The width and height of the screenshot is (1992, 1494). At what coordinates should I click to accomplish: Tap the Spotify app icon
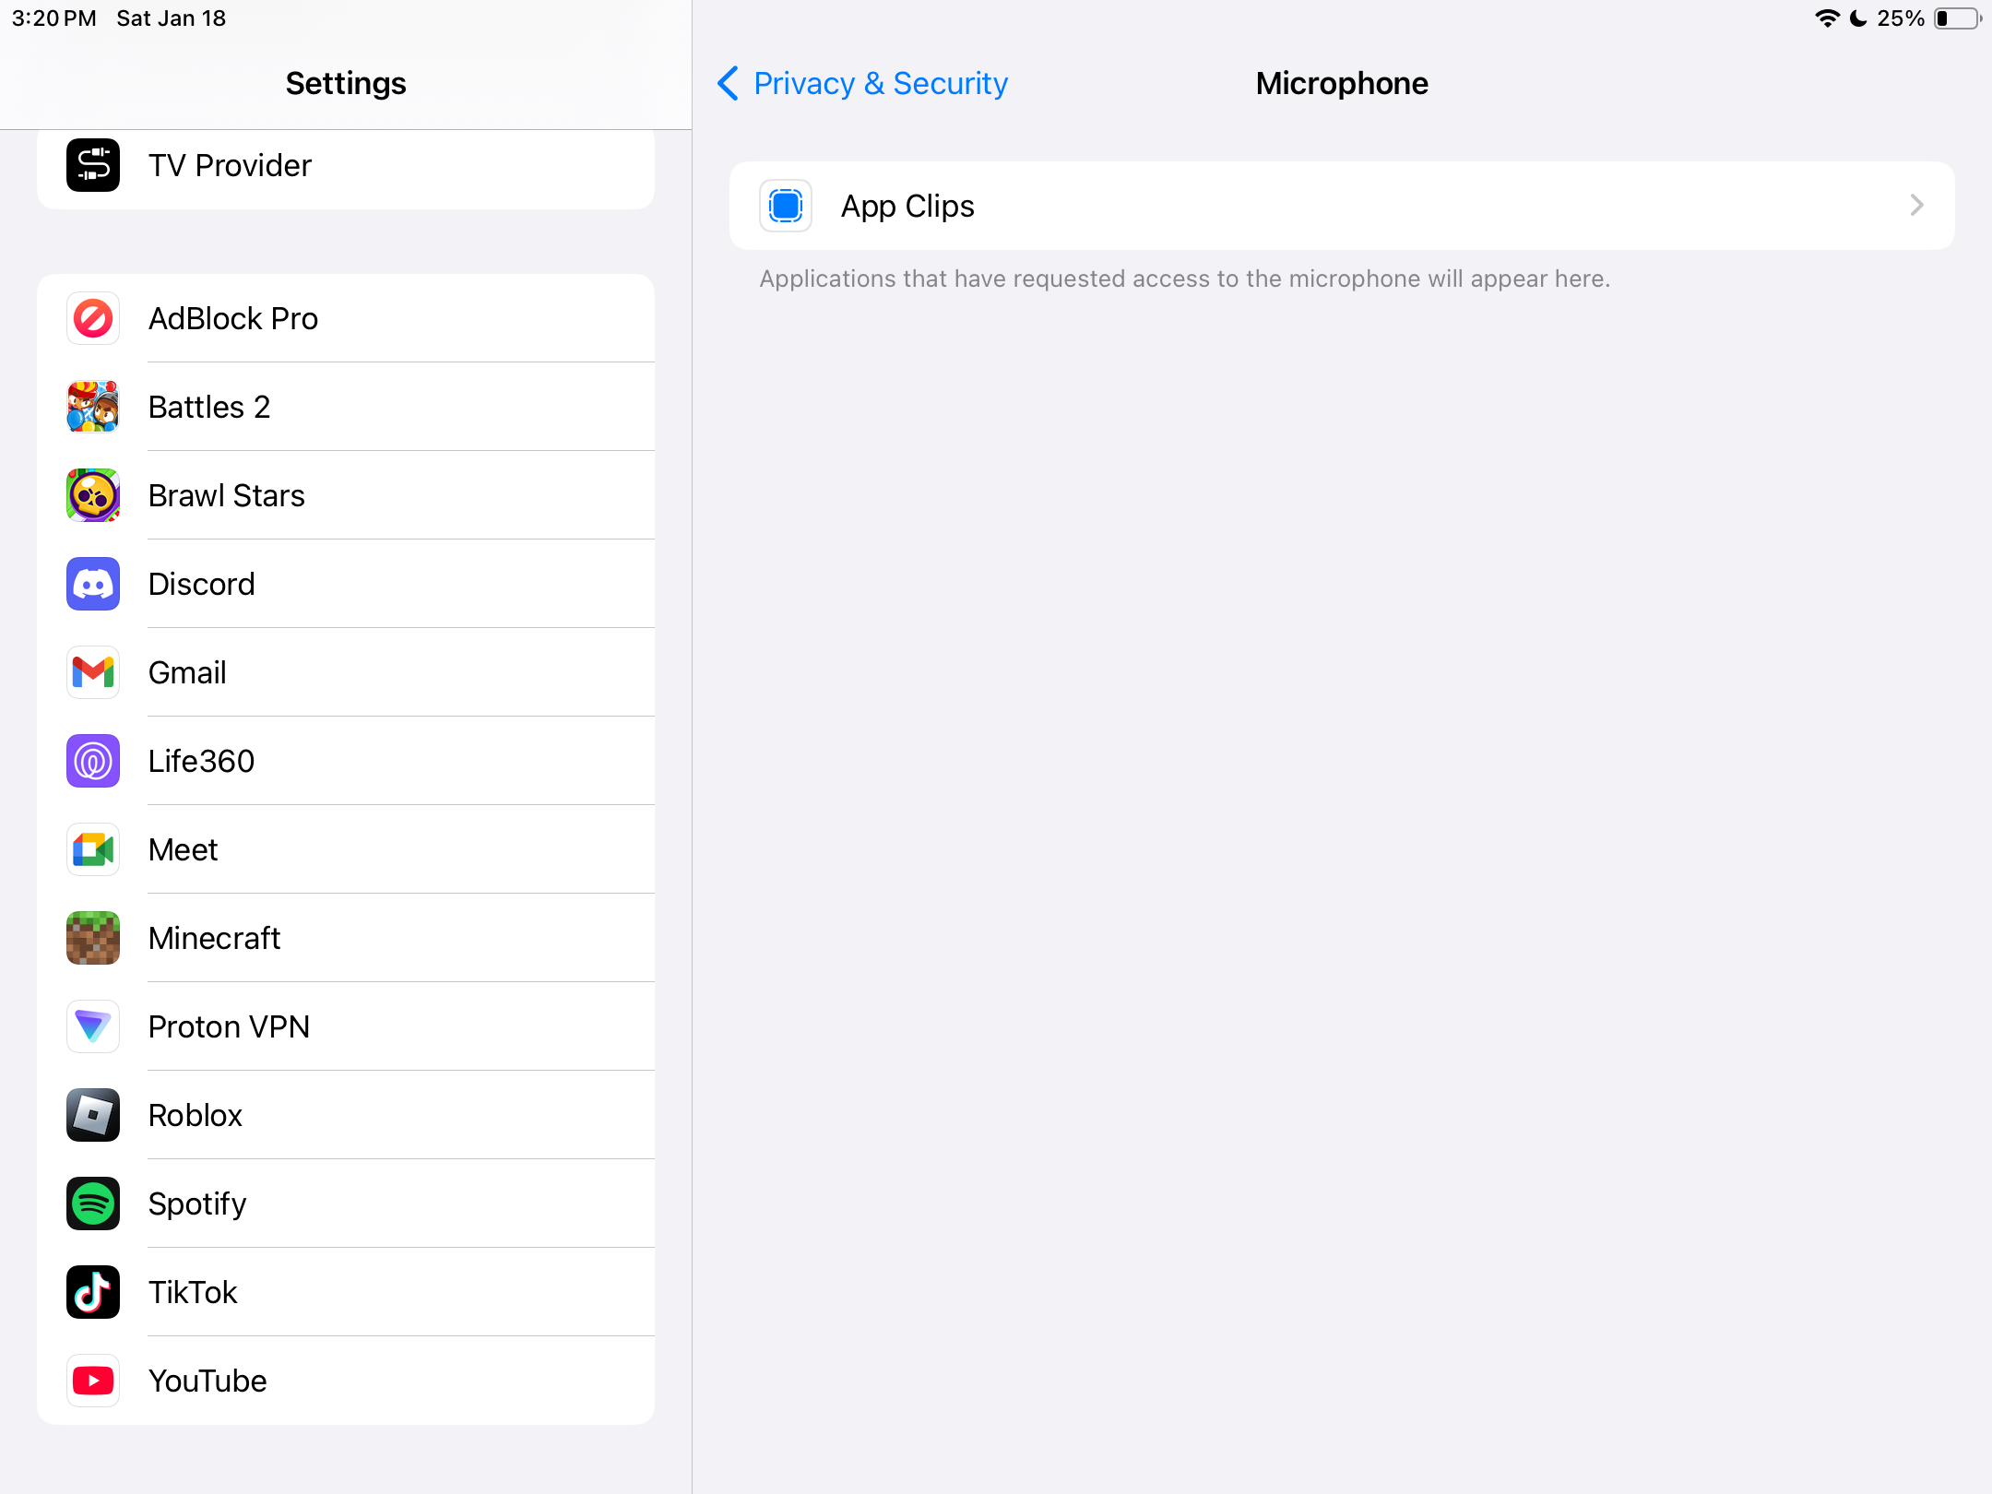coord(93,1203)
